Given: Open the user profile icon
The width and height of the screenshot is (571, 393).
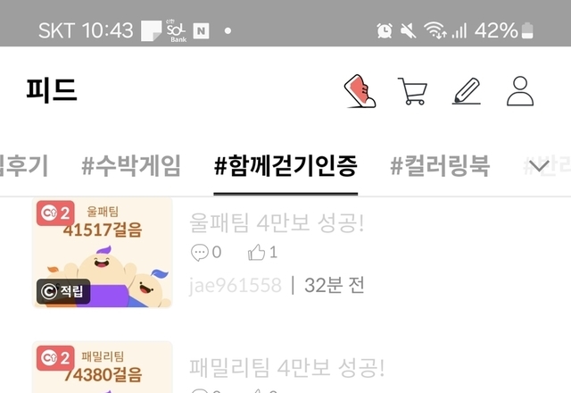Looking at the screenshot, I should 520,91.
